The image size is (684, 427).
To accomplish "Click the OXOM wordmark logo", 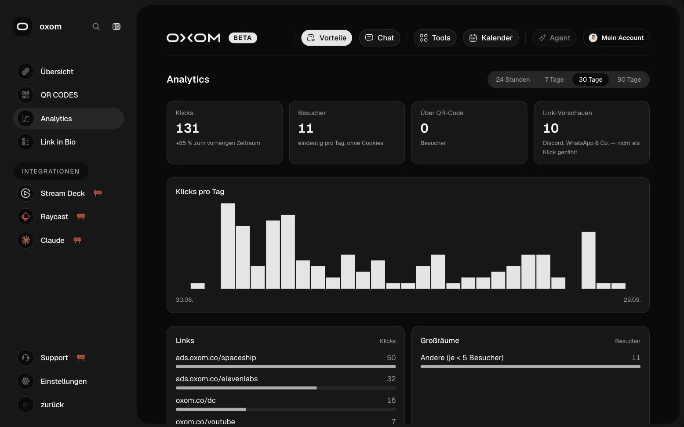I will (193, 38).
